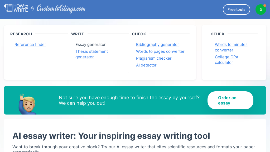
Task: Select the RESEARCH section header
Action: 21,34
